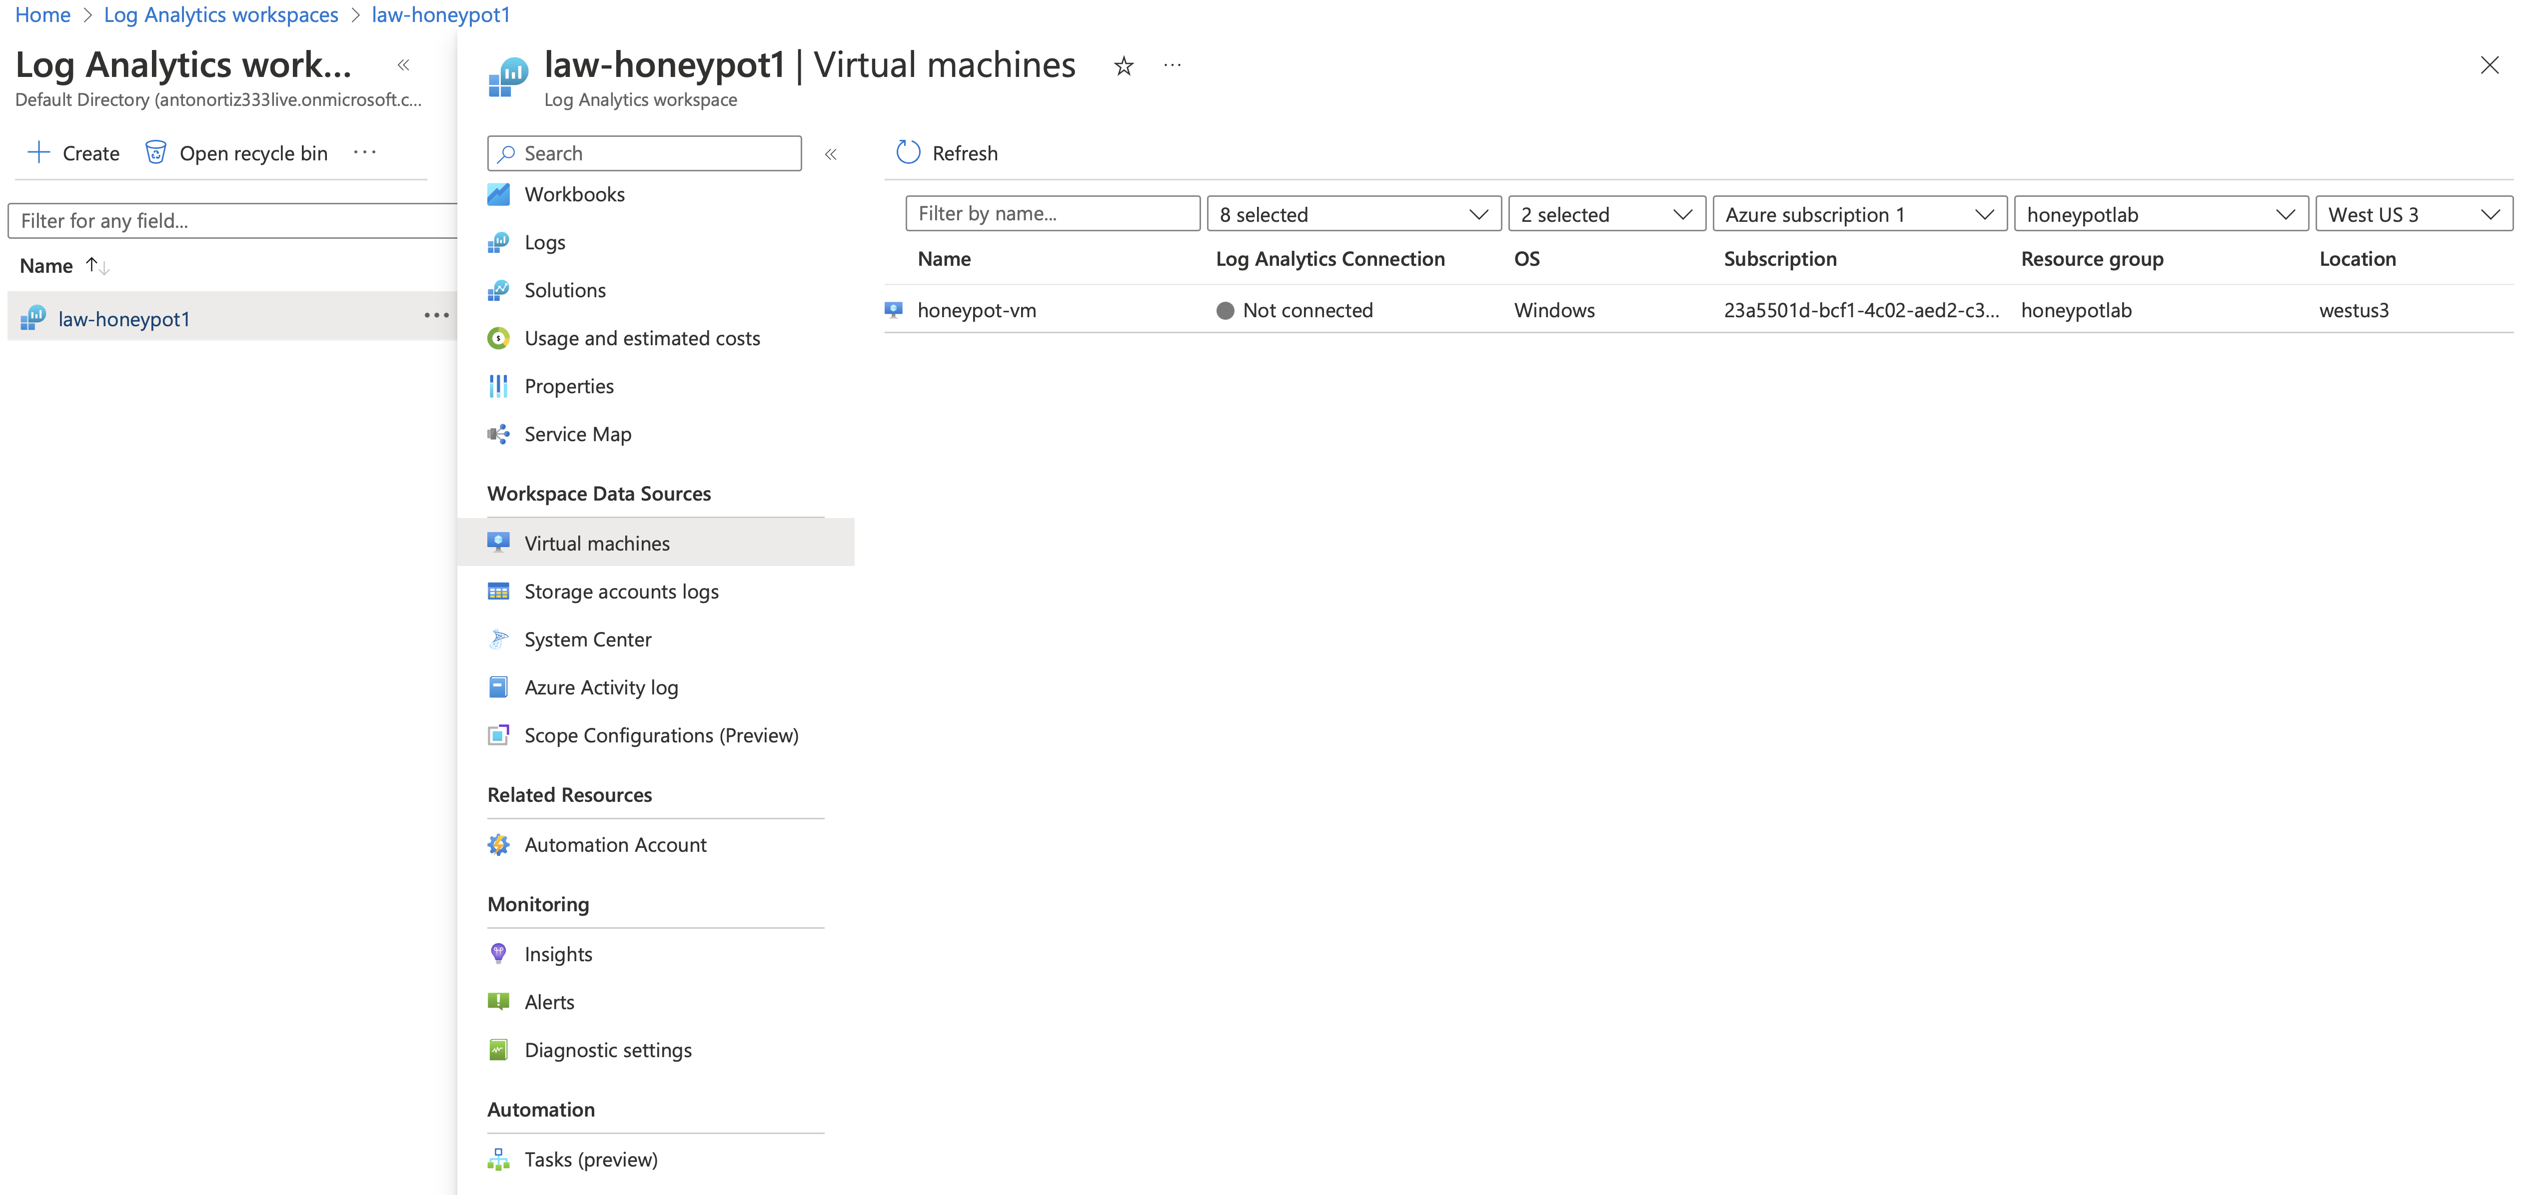Switch to the Virtual machines data source

point(595,543)
